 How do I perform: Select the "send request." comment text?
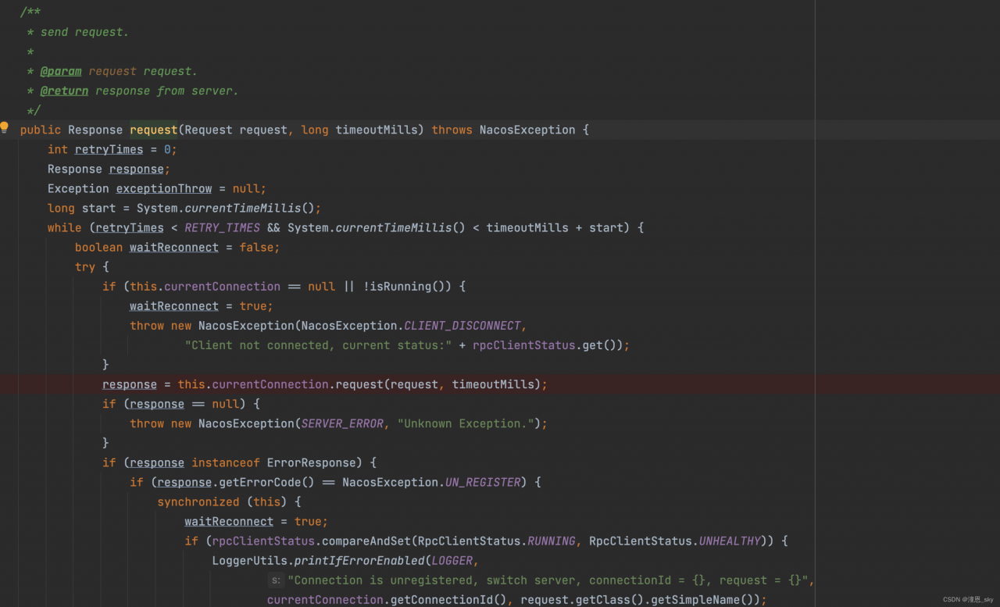pyautogui.click(x=84, y=32)
